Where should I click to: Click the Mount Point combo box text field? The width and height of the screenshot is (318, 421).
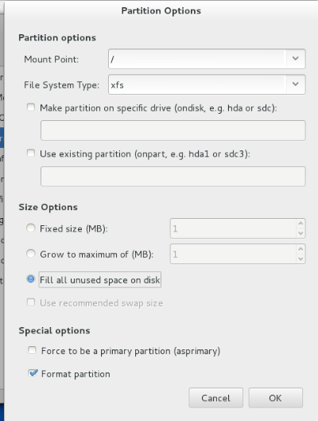(x=197, y=59)
